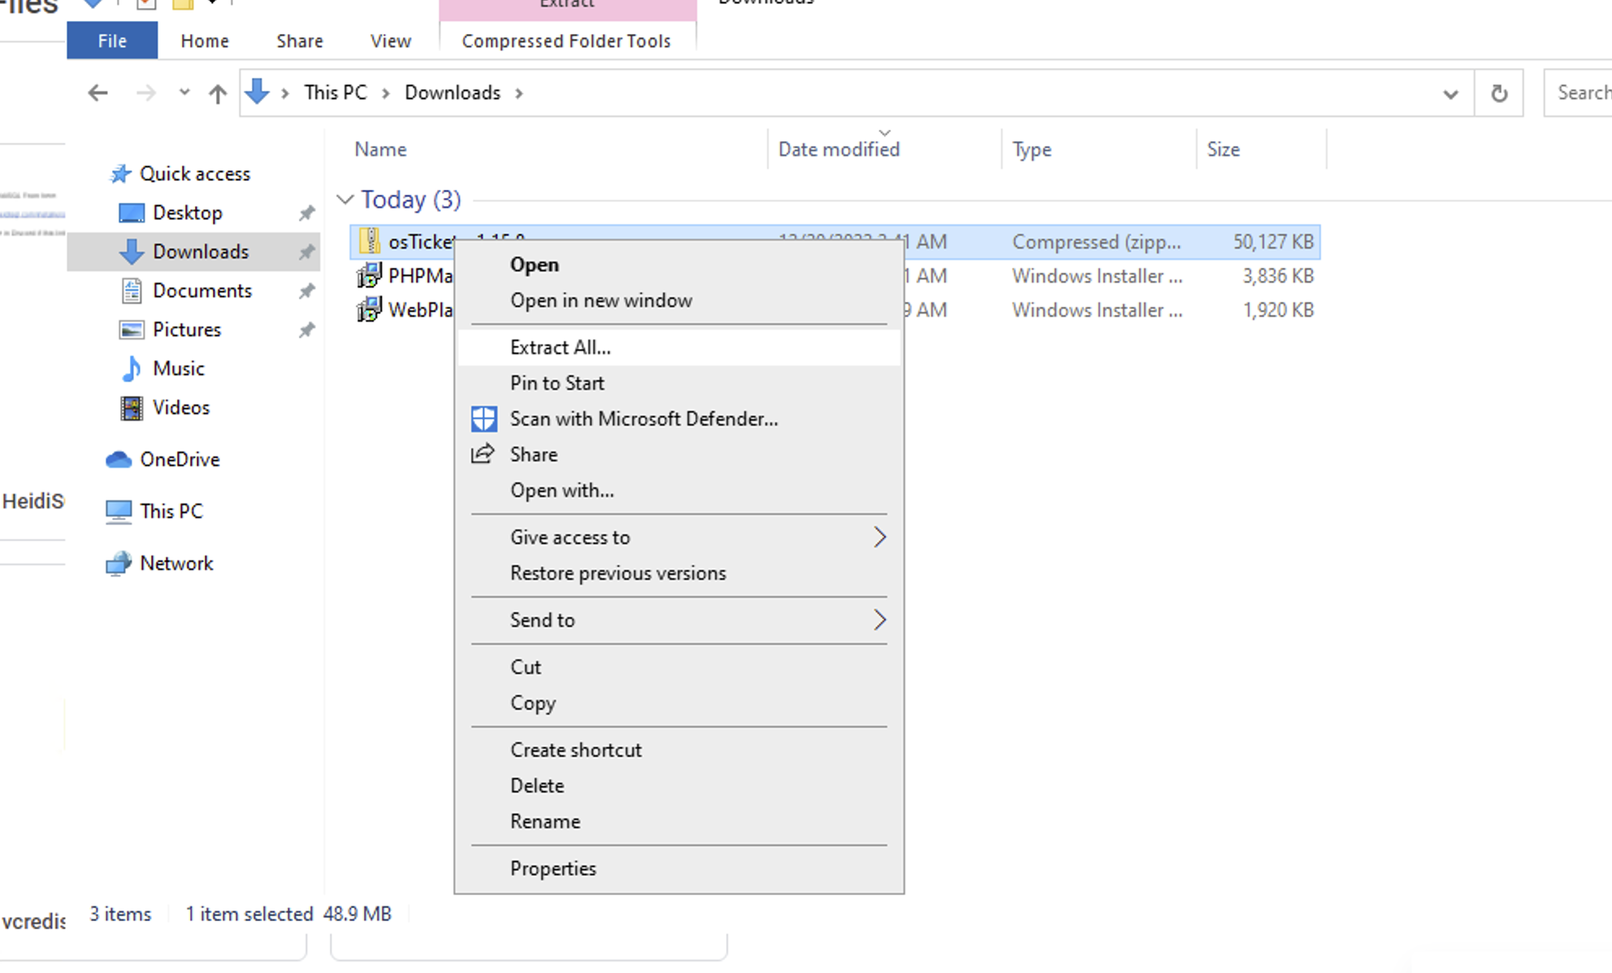Viewport: 1612px width, 973px height.
Task: Unpin Desktop from Quick access
Action: 306,213
